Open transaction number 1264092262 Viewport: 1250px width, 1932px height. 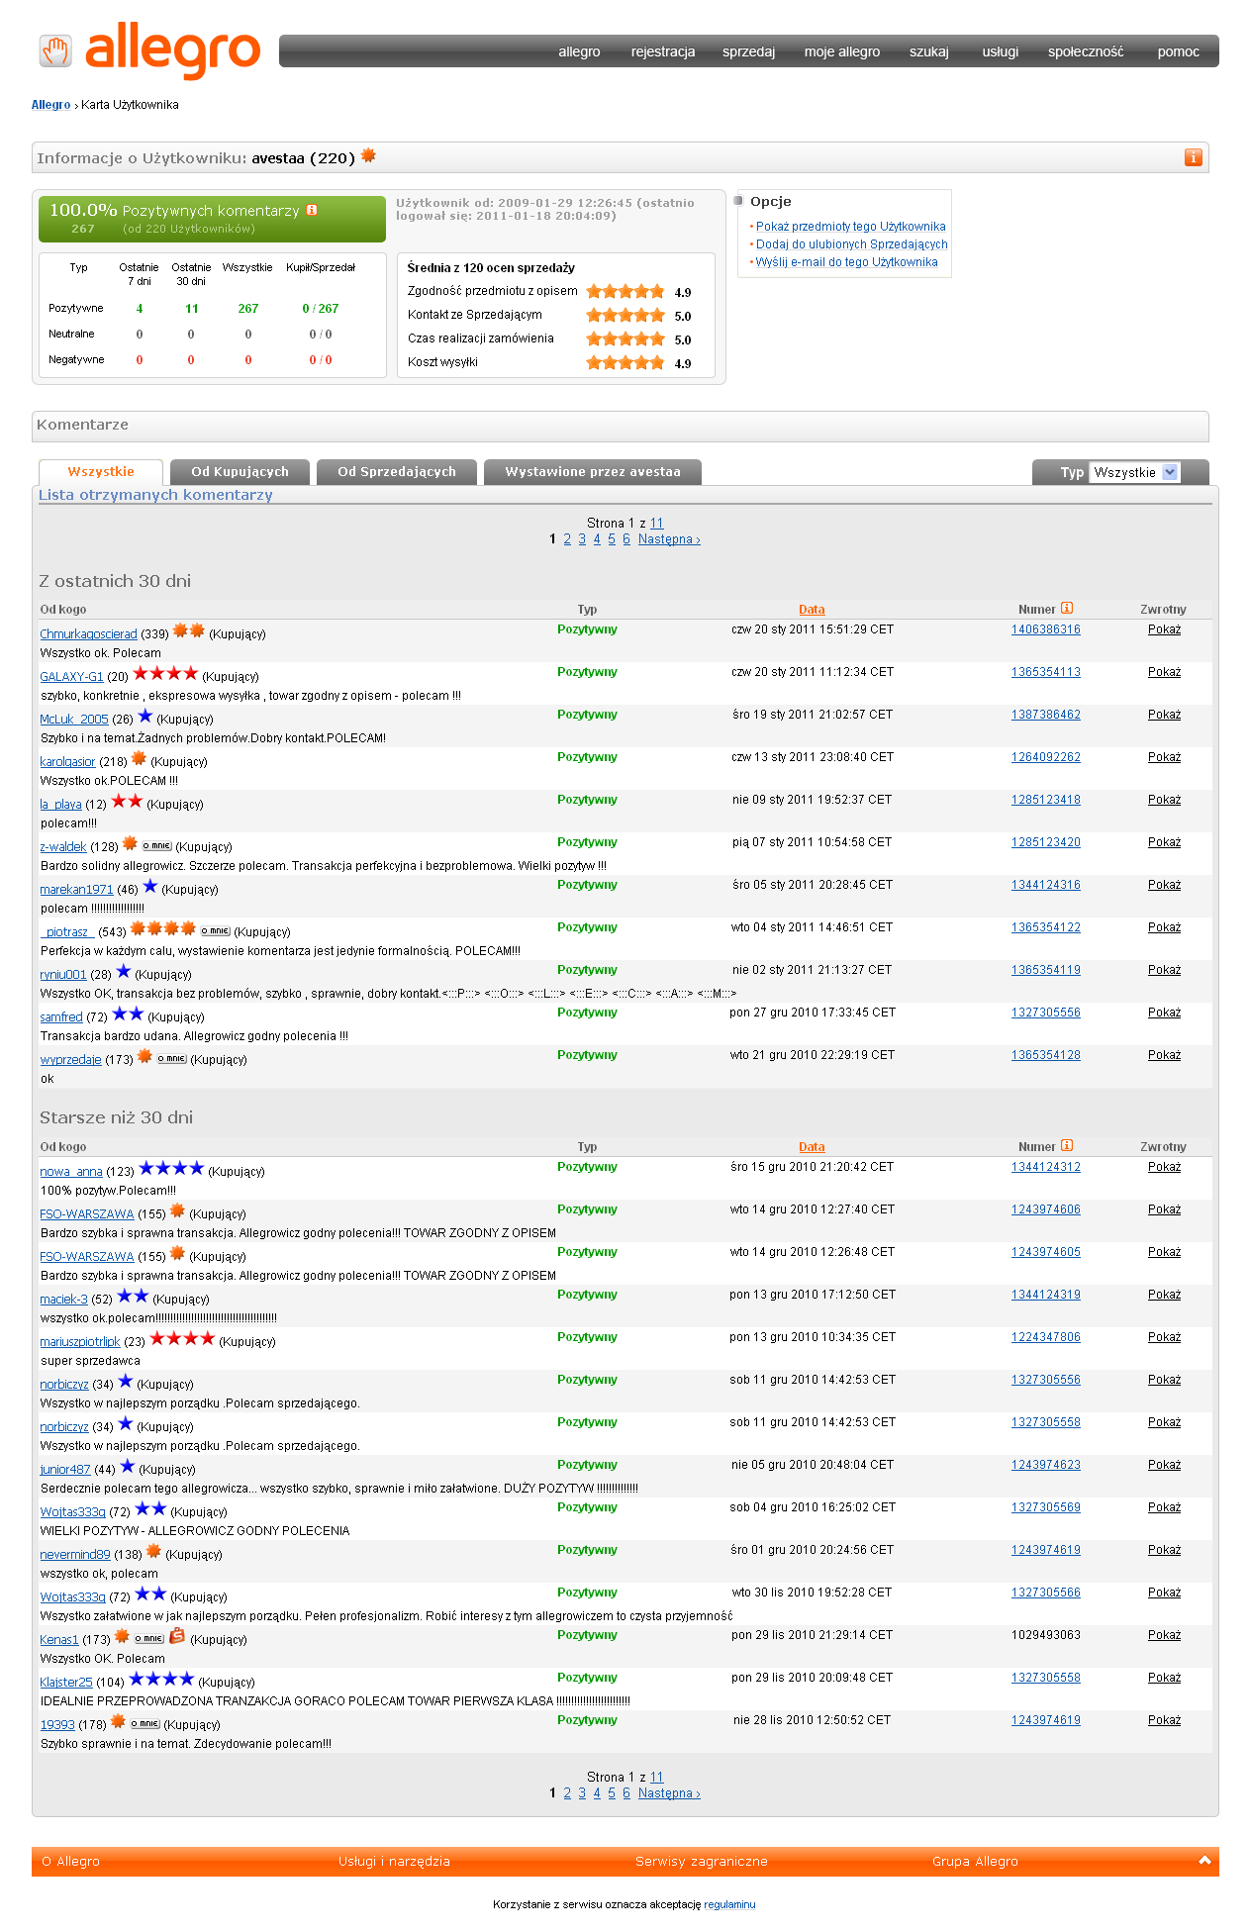[1046, 757]
